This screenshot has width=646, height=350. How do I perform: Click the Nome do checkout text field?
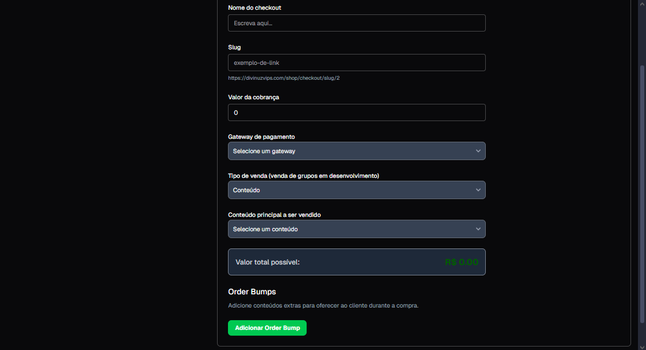(356, 23)
